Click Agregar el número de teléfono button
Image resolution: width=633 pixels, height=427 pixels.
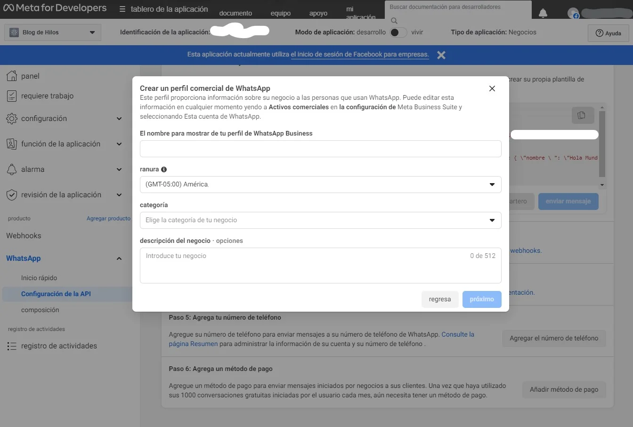[554, 338]
